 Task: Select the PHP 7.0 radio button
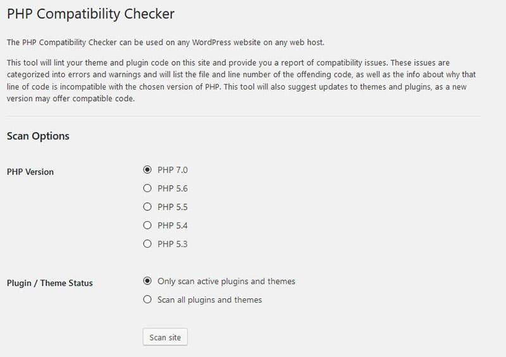tap(147, 169)
